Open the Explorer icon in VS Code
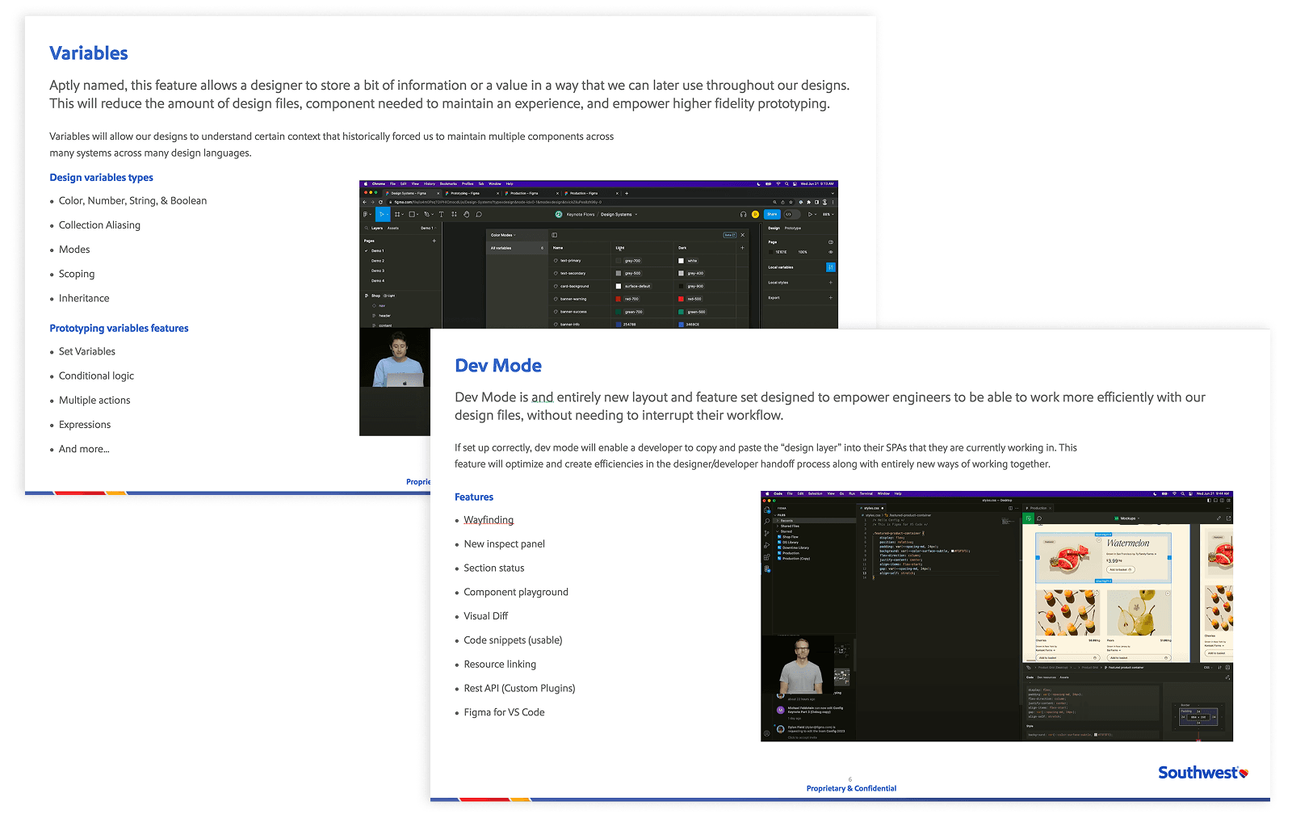 (x=766, y=510)
